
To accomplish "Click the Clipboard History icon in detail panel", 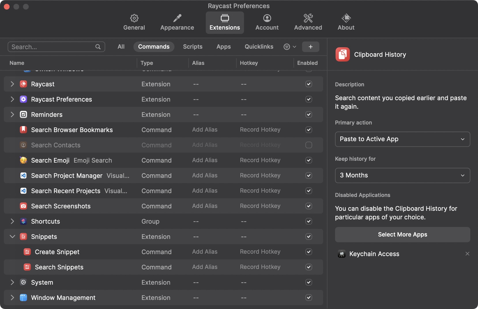I will (342, 54).
